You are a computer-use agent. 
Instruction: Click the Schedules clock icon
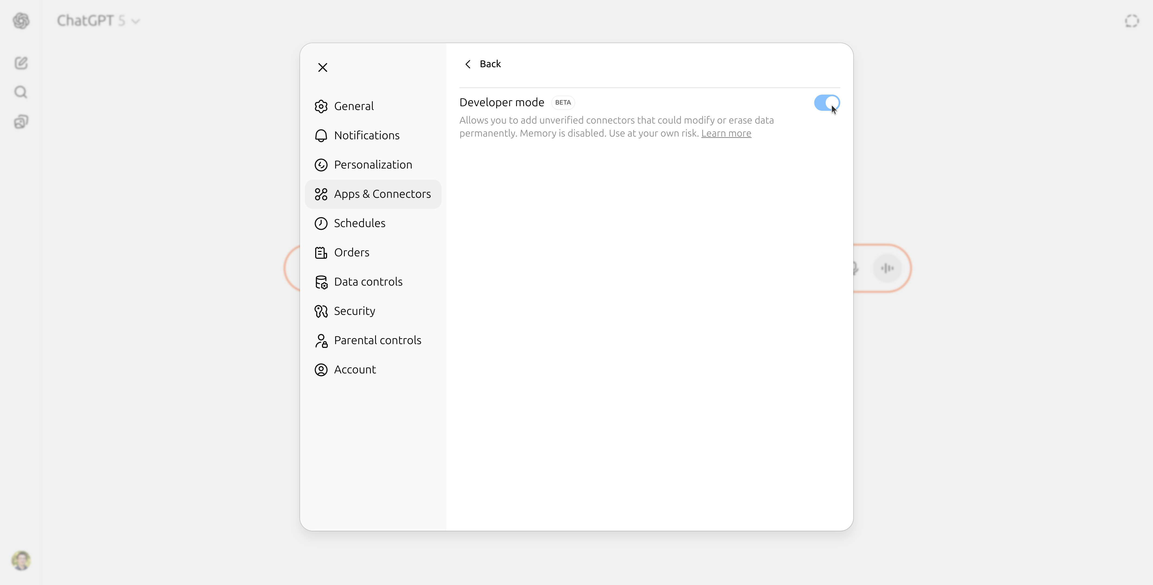[321, 223]
